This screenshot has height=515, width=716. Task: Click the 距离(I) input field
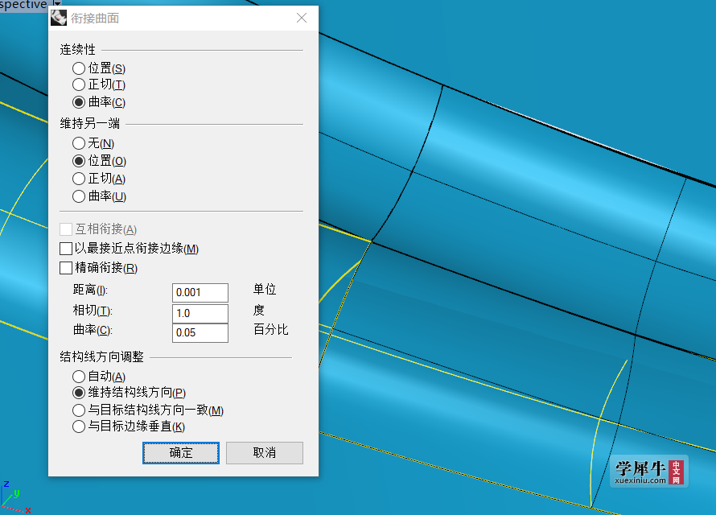pyautogui.click(x=200, y=293)
